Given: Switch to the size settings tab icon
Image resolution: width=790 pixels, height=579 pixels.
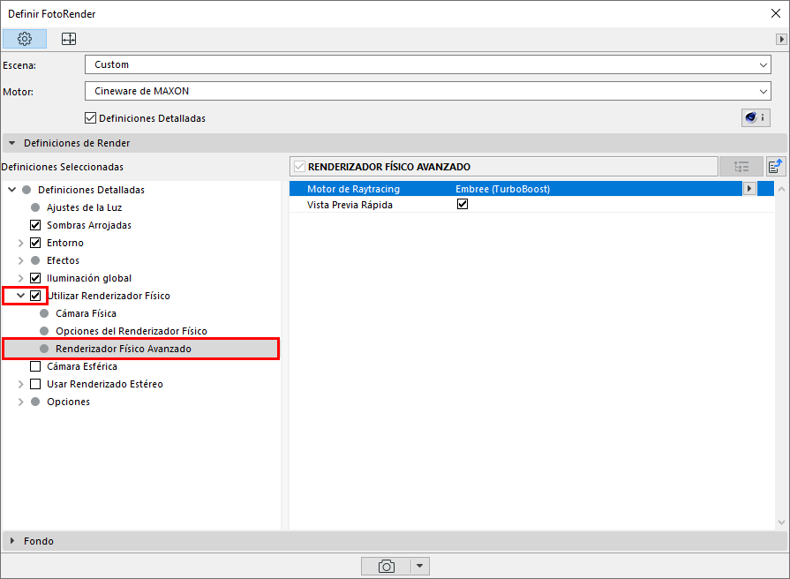Looking at the screenshot, I should point(69,39).
